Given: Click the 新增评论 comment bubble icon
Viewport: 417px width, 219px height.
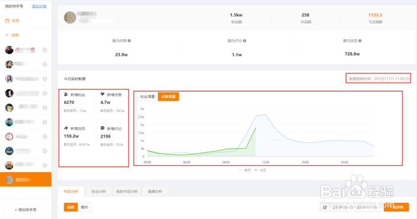Looking at the screenshot, I should [103, 128].
